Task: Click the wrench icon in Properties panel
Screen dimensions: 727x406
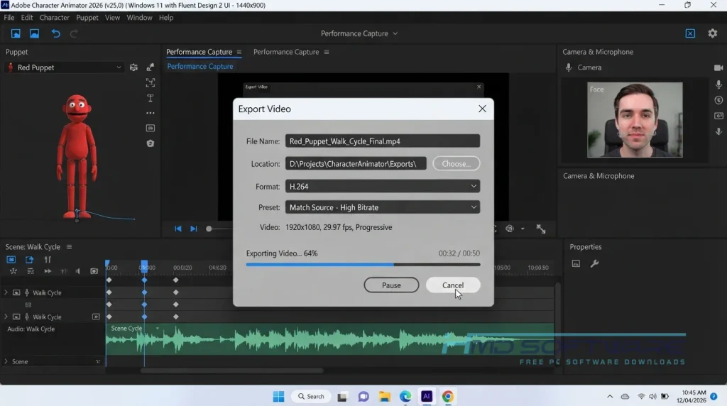Action: click(x=594, y=264)
